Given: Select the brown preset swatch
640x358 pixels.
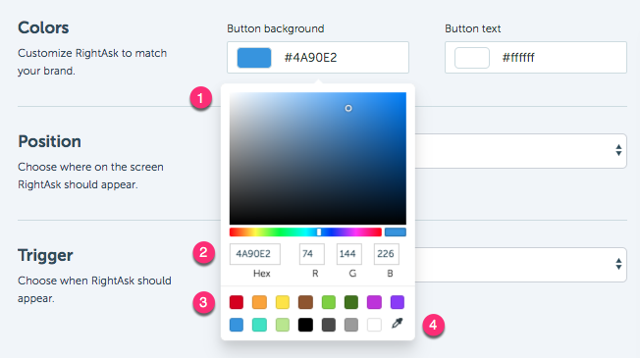Looking at the screenshot, I should 305,302.
